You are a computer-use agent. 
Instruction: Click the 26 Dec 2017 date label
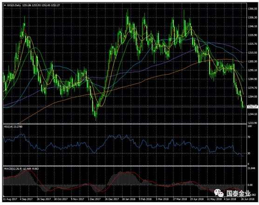click(112, 199)
